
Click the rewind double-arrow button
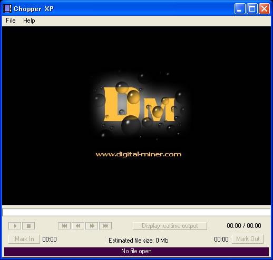click(x=78, y=226)
